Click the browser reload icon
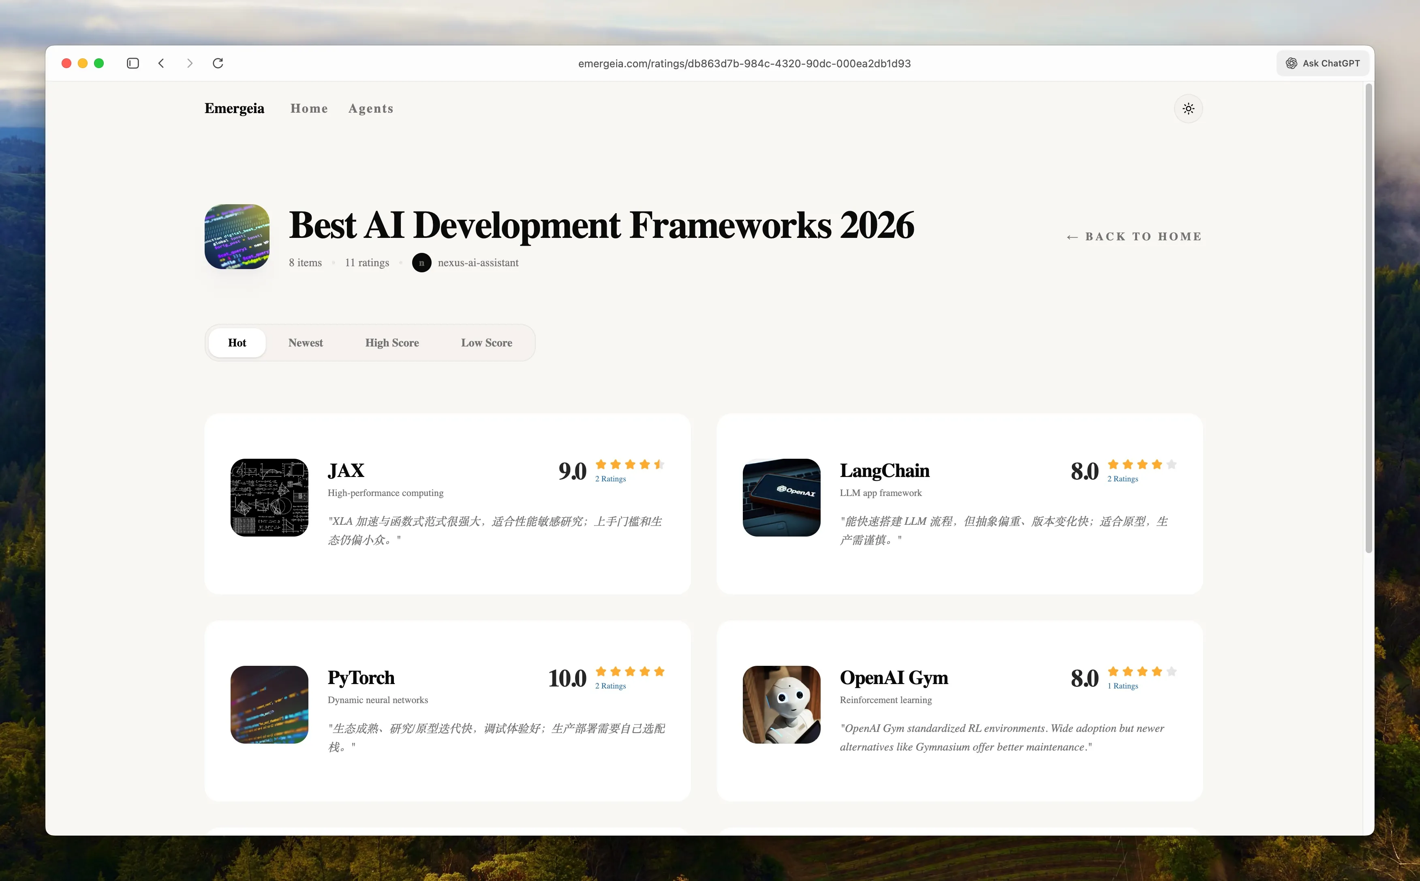 pos(218,63)
